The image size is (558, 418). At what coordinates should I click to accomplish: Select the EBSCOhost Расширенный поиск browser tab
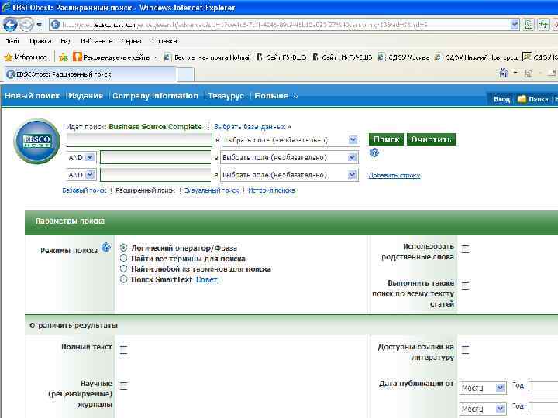click(x=90, y=74)
